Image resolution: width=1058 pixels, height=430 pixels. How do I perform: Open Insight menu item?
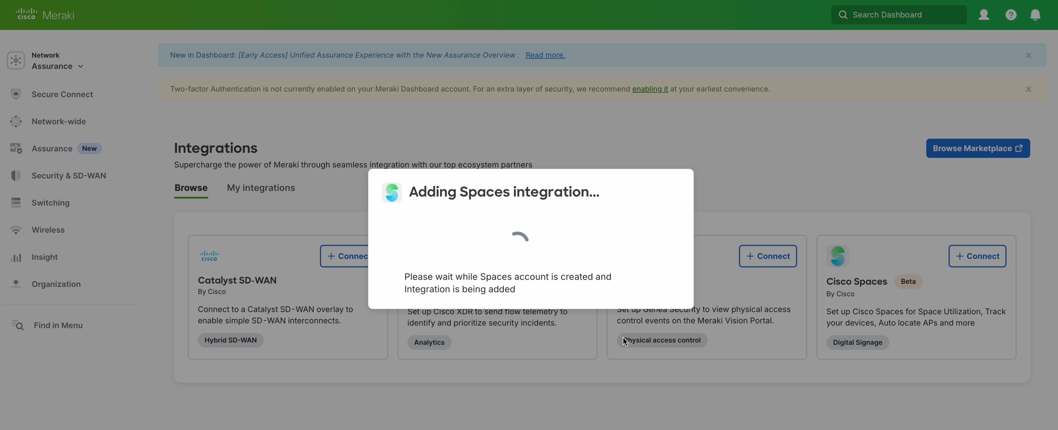(x=44, y=257)
